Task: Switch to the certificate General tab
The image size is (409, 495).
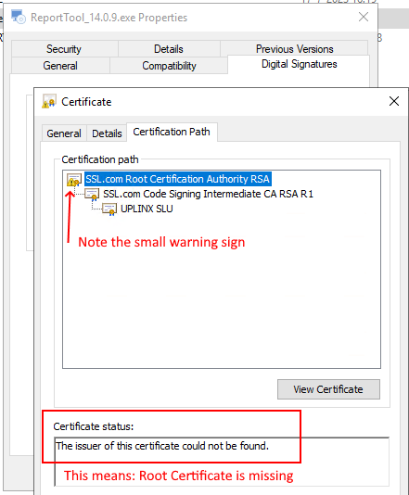Action: tap(64, 133)
